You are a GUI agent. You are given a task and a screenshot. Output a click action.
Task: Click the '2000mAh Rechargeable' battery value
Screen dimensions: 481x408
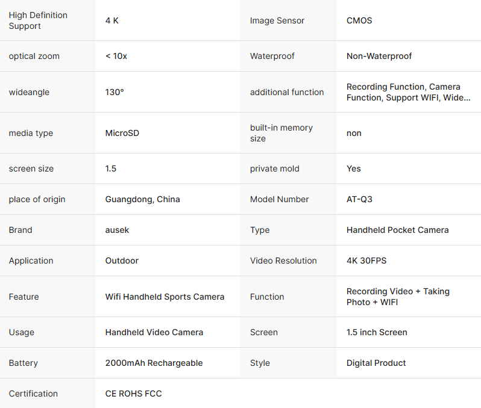(x=154, y=363)
